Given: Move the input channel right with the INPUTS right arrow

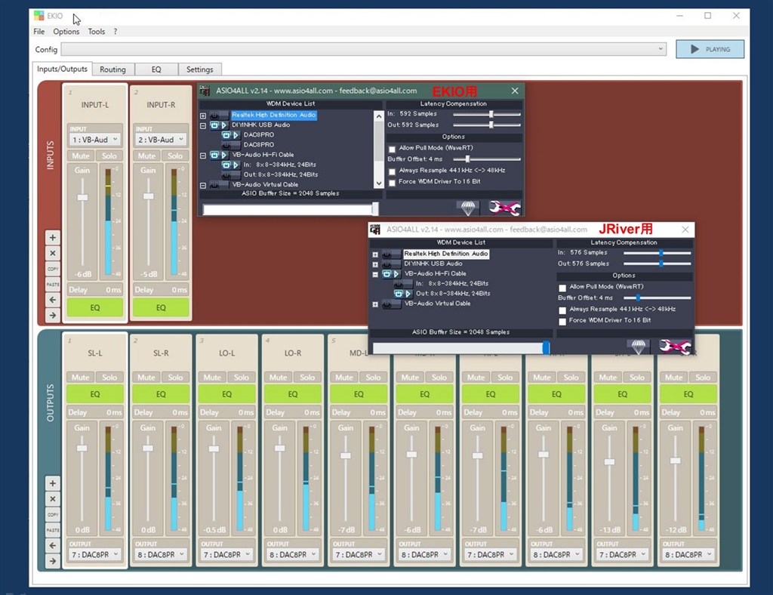Looking at the screenshot, I should pyautogui.click(x=52, y=316).
